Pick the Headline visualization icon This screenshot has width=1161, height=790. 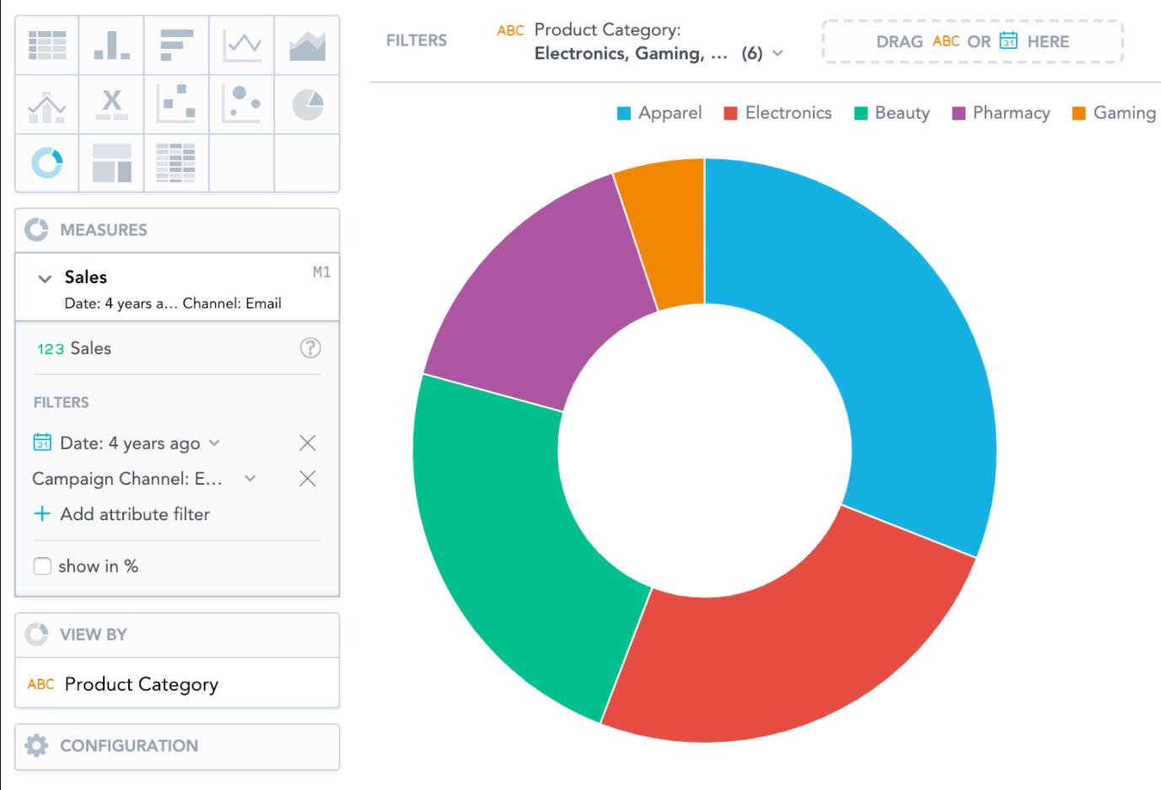(112, 105)
